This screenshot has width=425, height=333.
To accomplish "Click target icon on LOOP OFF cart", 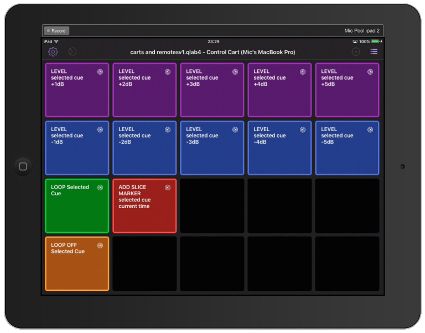I will click(100, 245).
